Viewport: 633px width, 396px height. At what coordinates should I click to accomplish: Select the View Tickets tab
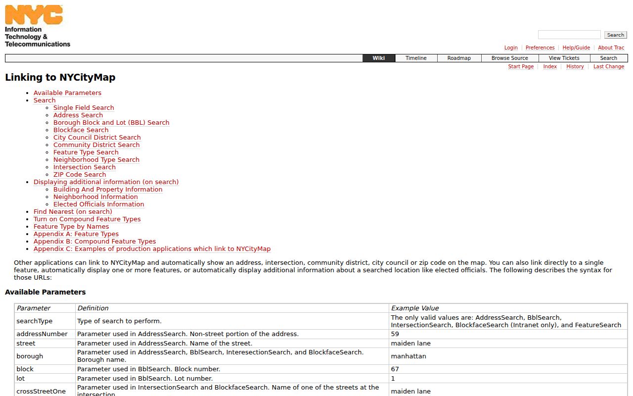click(564, 58)
